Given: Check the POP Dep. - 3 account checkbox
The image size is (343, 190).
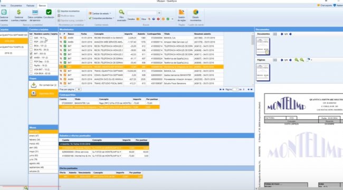Looking at the screenshot, I should (x=31, y=61).
